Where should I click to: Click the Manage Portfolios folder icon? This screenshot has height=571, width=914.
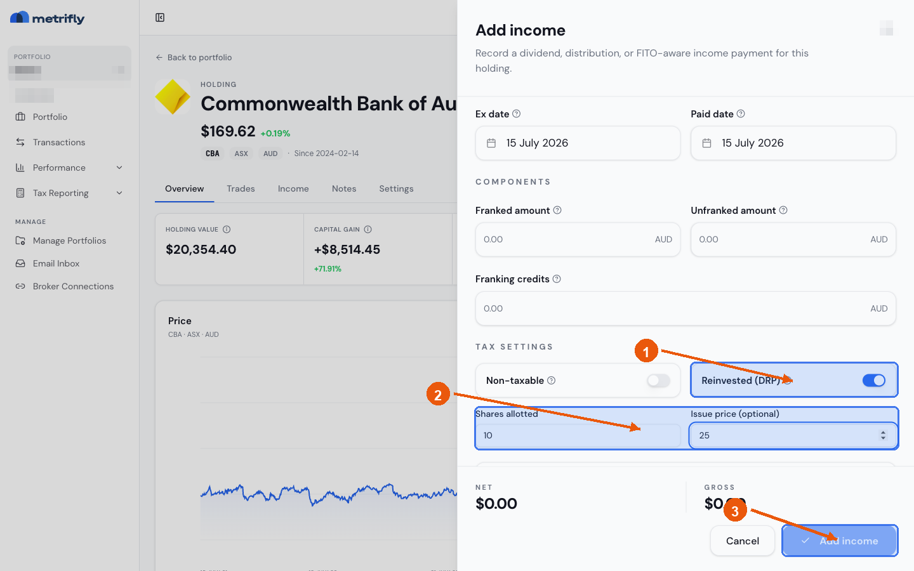(x=20, y=240)
